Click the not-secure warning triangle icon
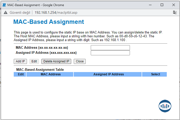Viewport: 180px width, 120px height. [x=5, y=12]
